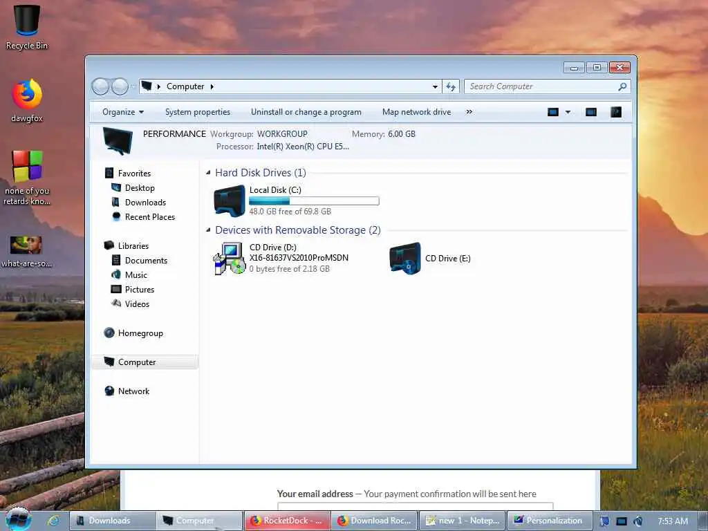Click the Downloads icon in Favorites

tap(116, 202)
